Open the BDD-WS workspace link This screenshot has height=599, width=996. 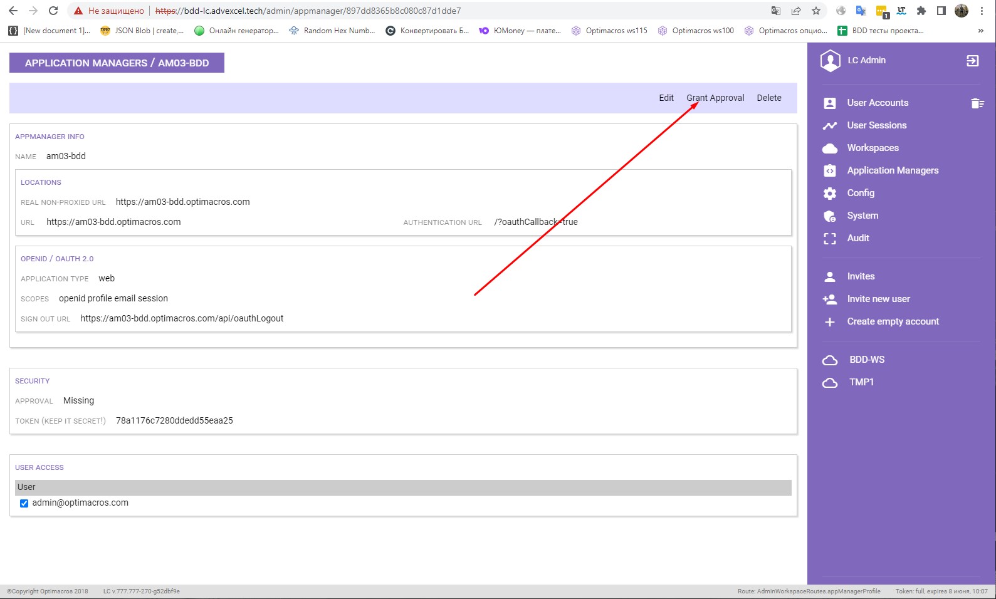pos(867,360)
